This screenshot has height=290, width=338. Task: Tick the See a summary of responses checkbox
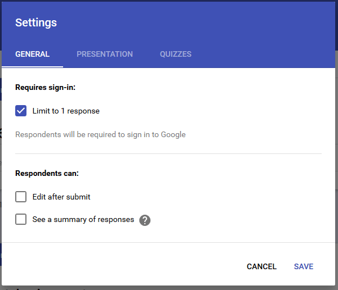coord(21,219)
